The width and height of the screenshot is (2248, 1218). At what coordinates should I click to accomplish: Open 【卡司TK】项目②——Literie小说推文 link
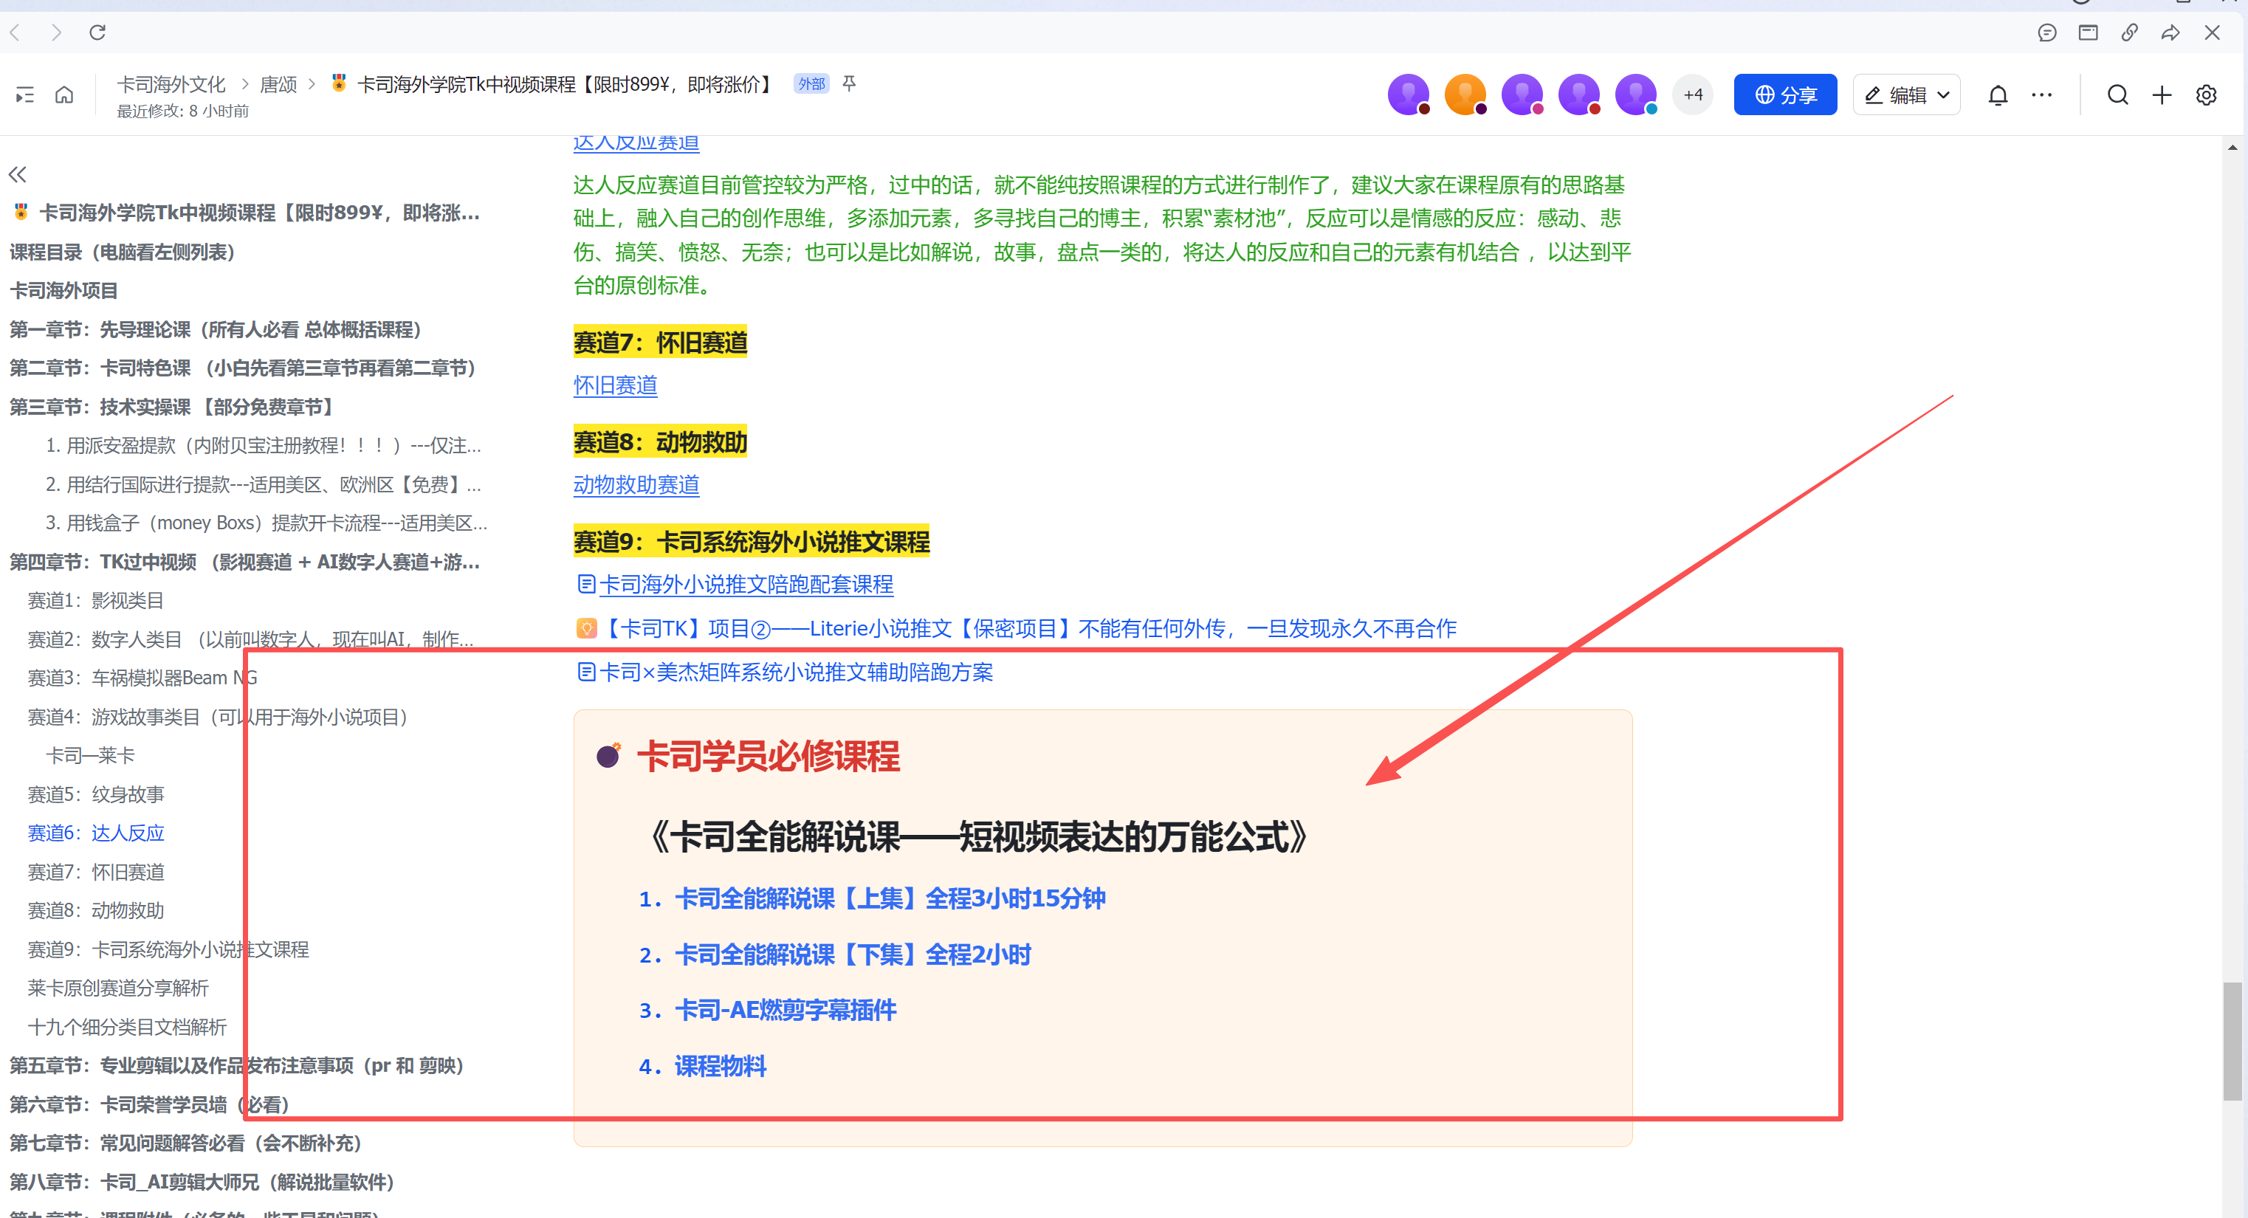pos(1016,628)
